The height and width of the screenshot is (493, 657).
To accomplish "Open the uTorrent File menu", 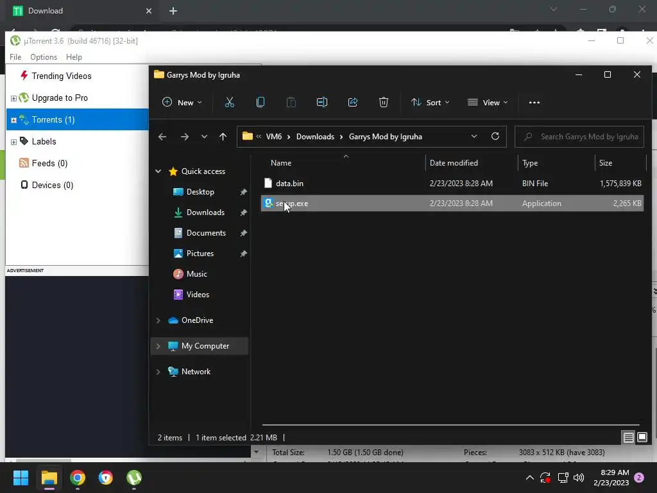I will (x=15, y=57).
